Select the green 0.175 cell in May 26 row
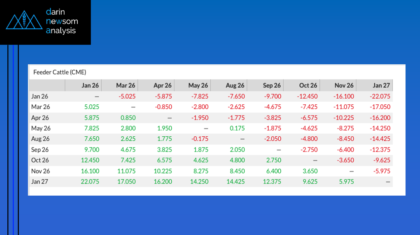 (x=236, y=128)
